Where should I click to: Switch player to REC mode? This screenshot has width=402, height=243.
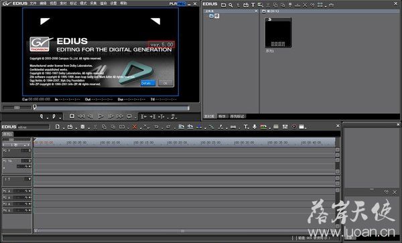[x=182, y=3]
